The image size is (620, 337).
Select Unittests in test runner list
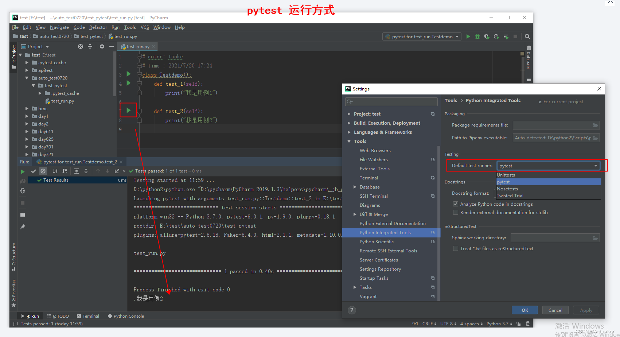click(x=549, y=175)
